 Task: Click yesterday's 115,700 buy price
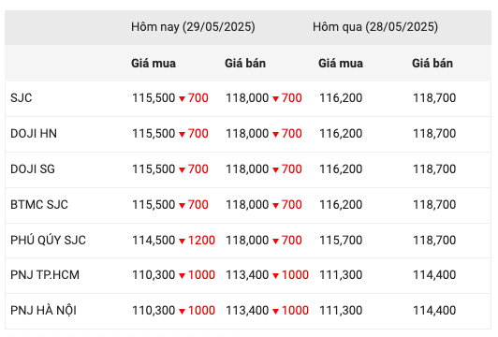click(x=341, y=241)
